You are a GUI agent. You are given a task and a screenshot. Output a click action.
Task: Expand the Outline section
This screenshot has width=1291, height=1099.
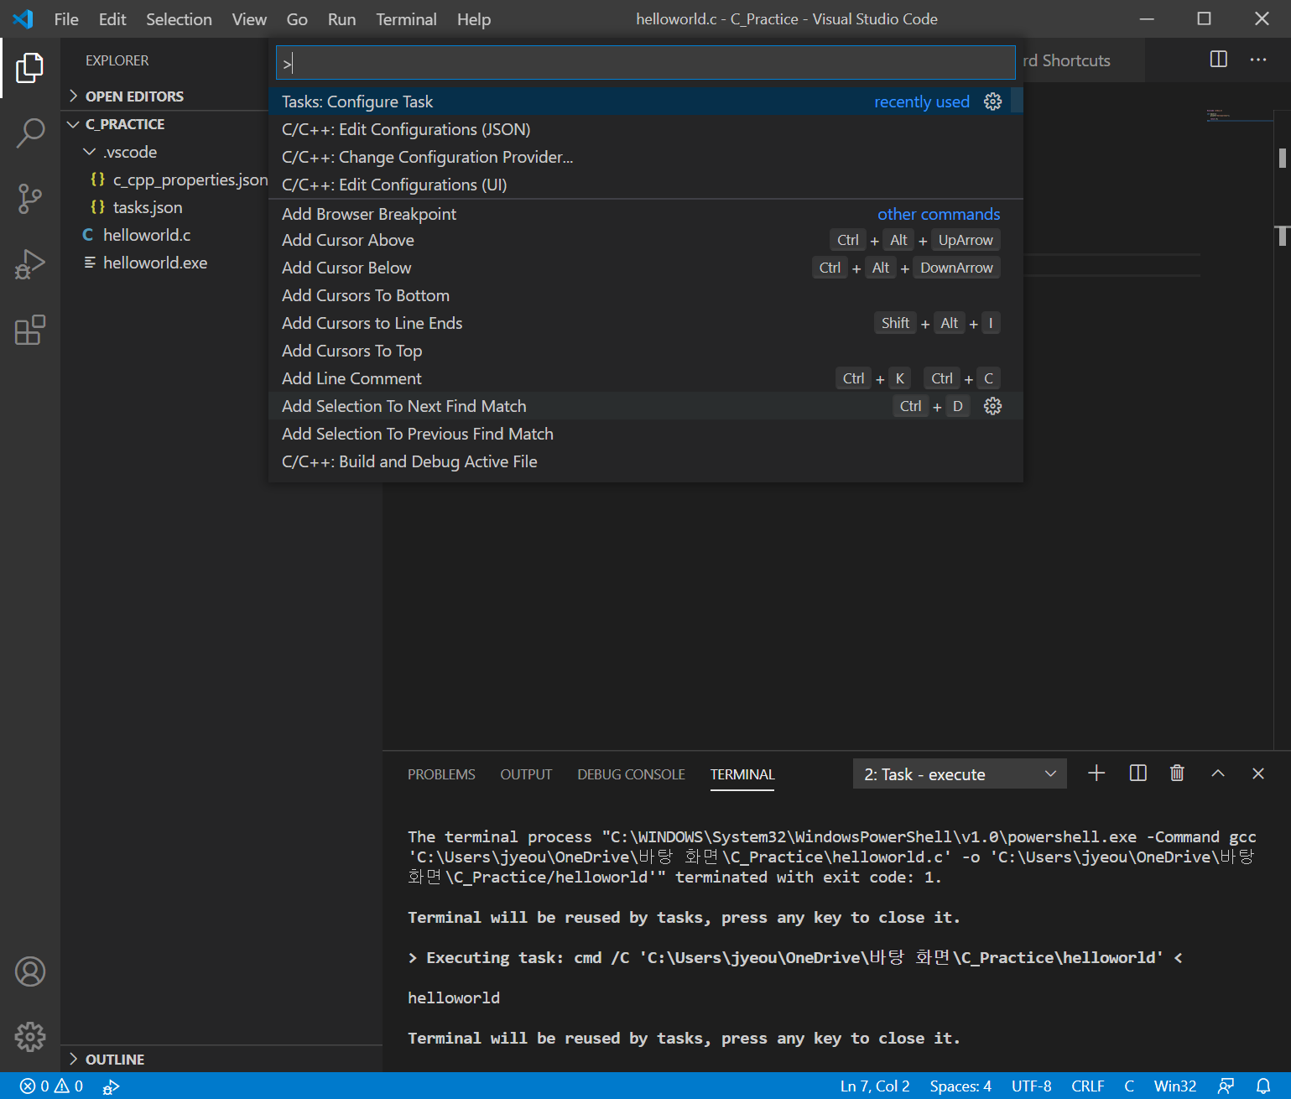115,1060
